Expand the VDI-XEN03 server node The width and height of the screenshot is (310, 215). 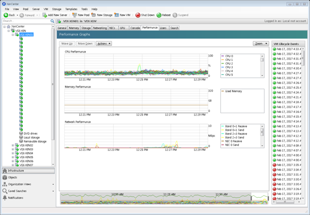13,149
